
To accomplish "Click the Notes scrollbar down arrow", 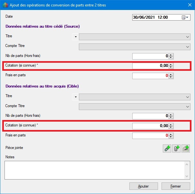I will coord(187,176).
